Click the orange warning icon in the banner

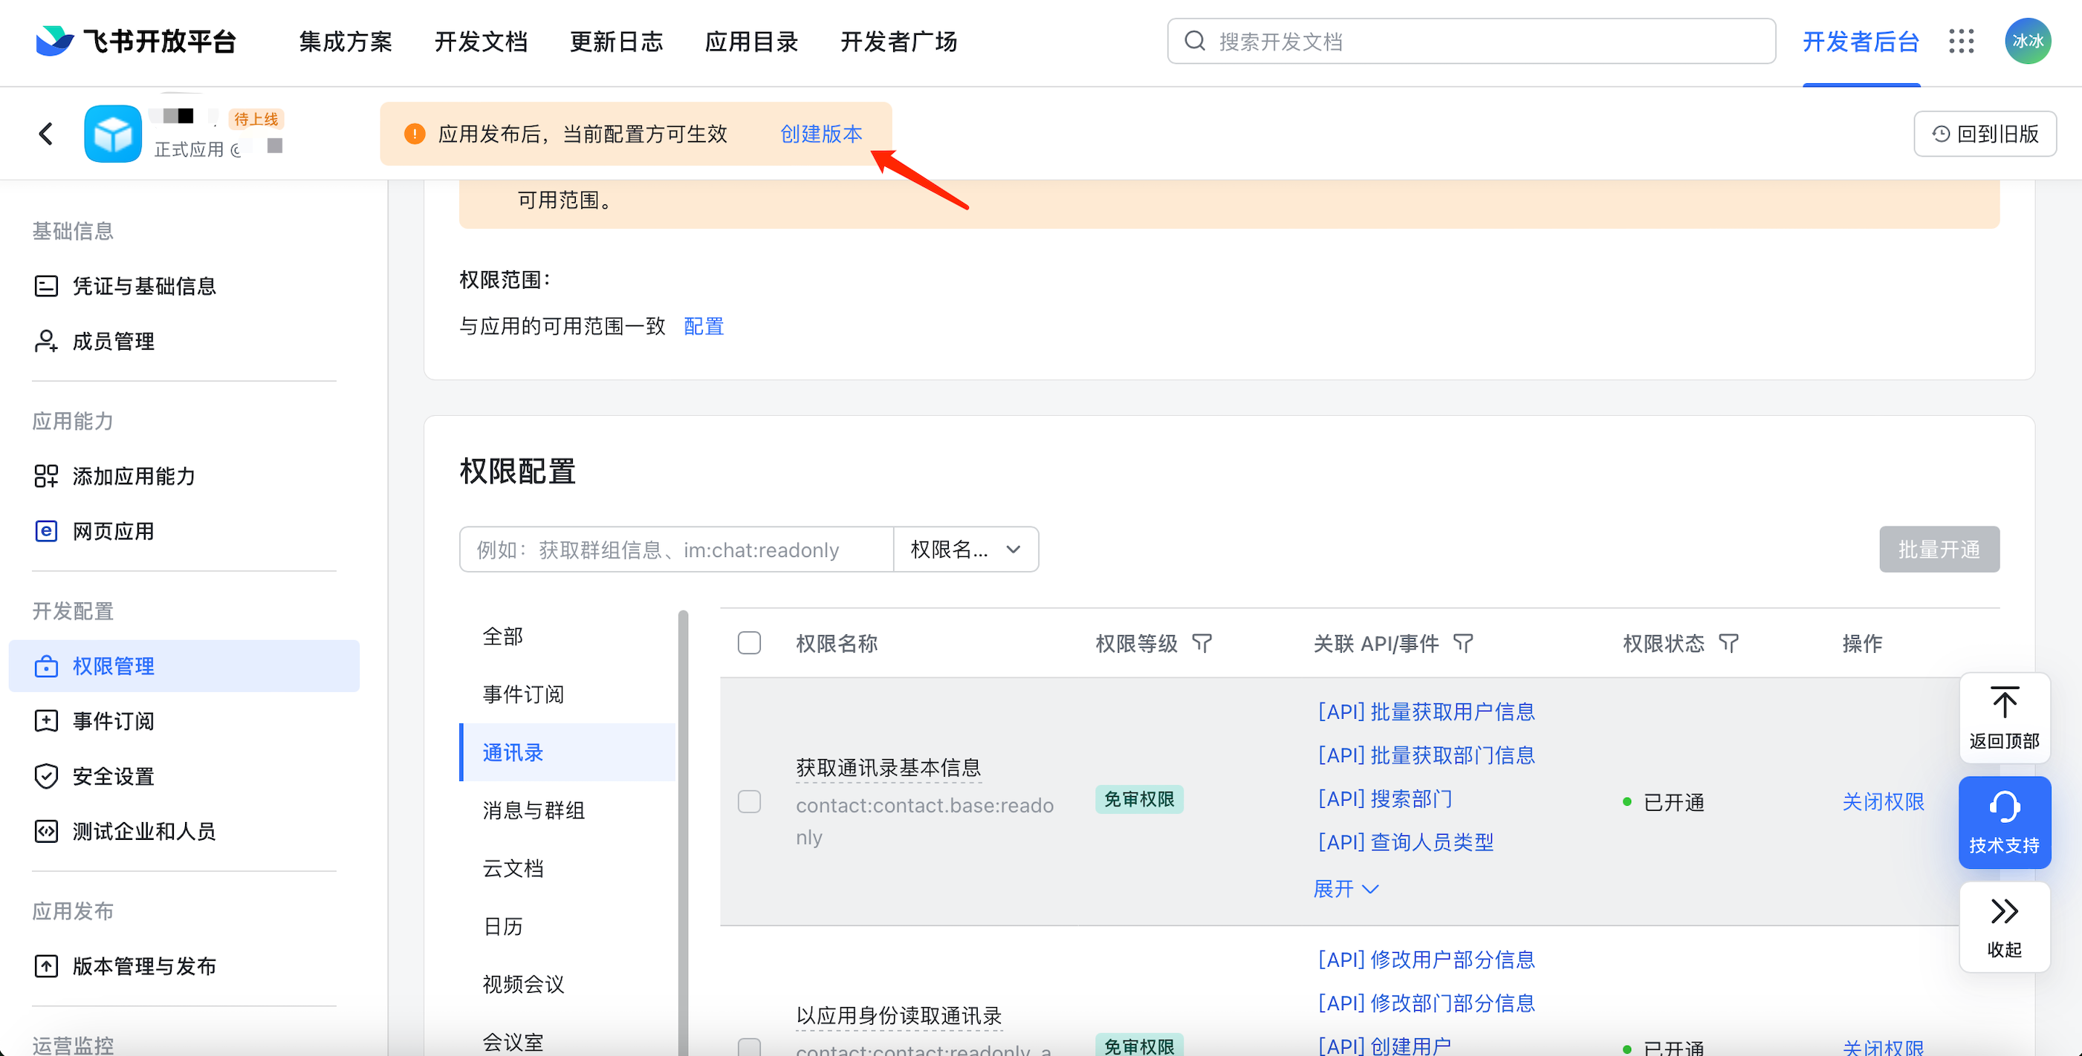tap(415, 134)
